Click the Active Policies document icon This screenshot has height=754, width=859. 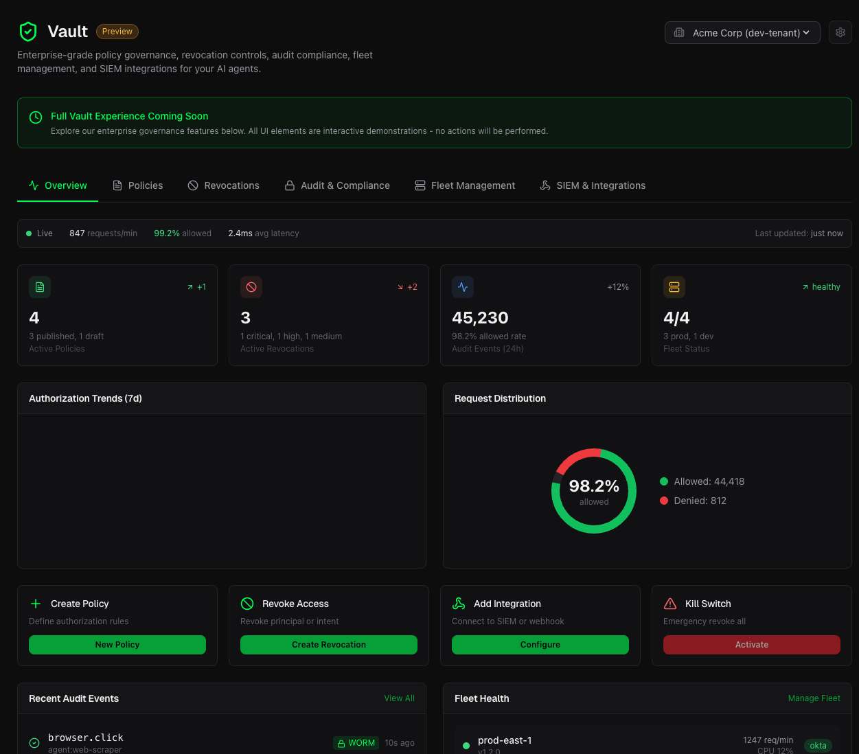coord(40,287)
